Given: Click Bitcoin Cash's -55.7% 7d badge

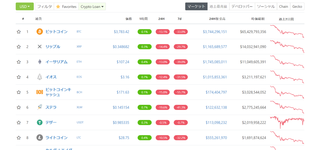Looking at the screenshot, I should [x=181, y=92].
